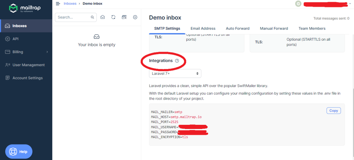Click the Integrations help question icon
This screenshot has height=160, width=354.
(177, 61)
